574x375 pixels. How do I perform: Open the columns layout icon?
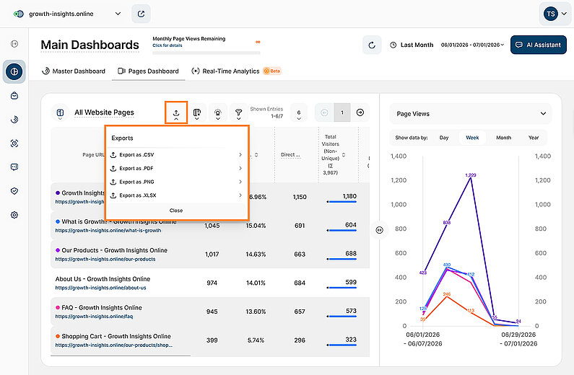[x=197, y=112]
